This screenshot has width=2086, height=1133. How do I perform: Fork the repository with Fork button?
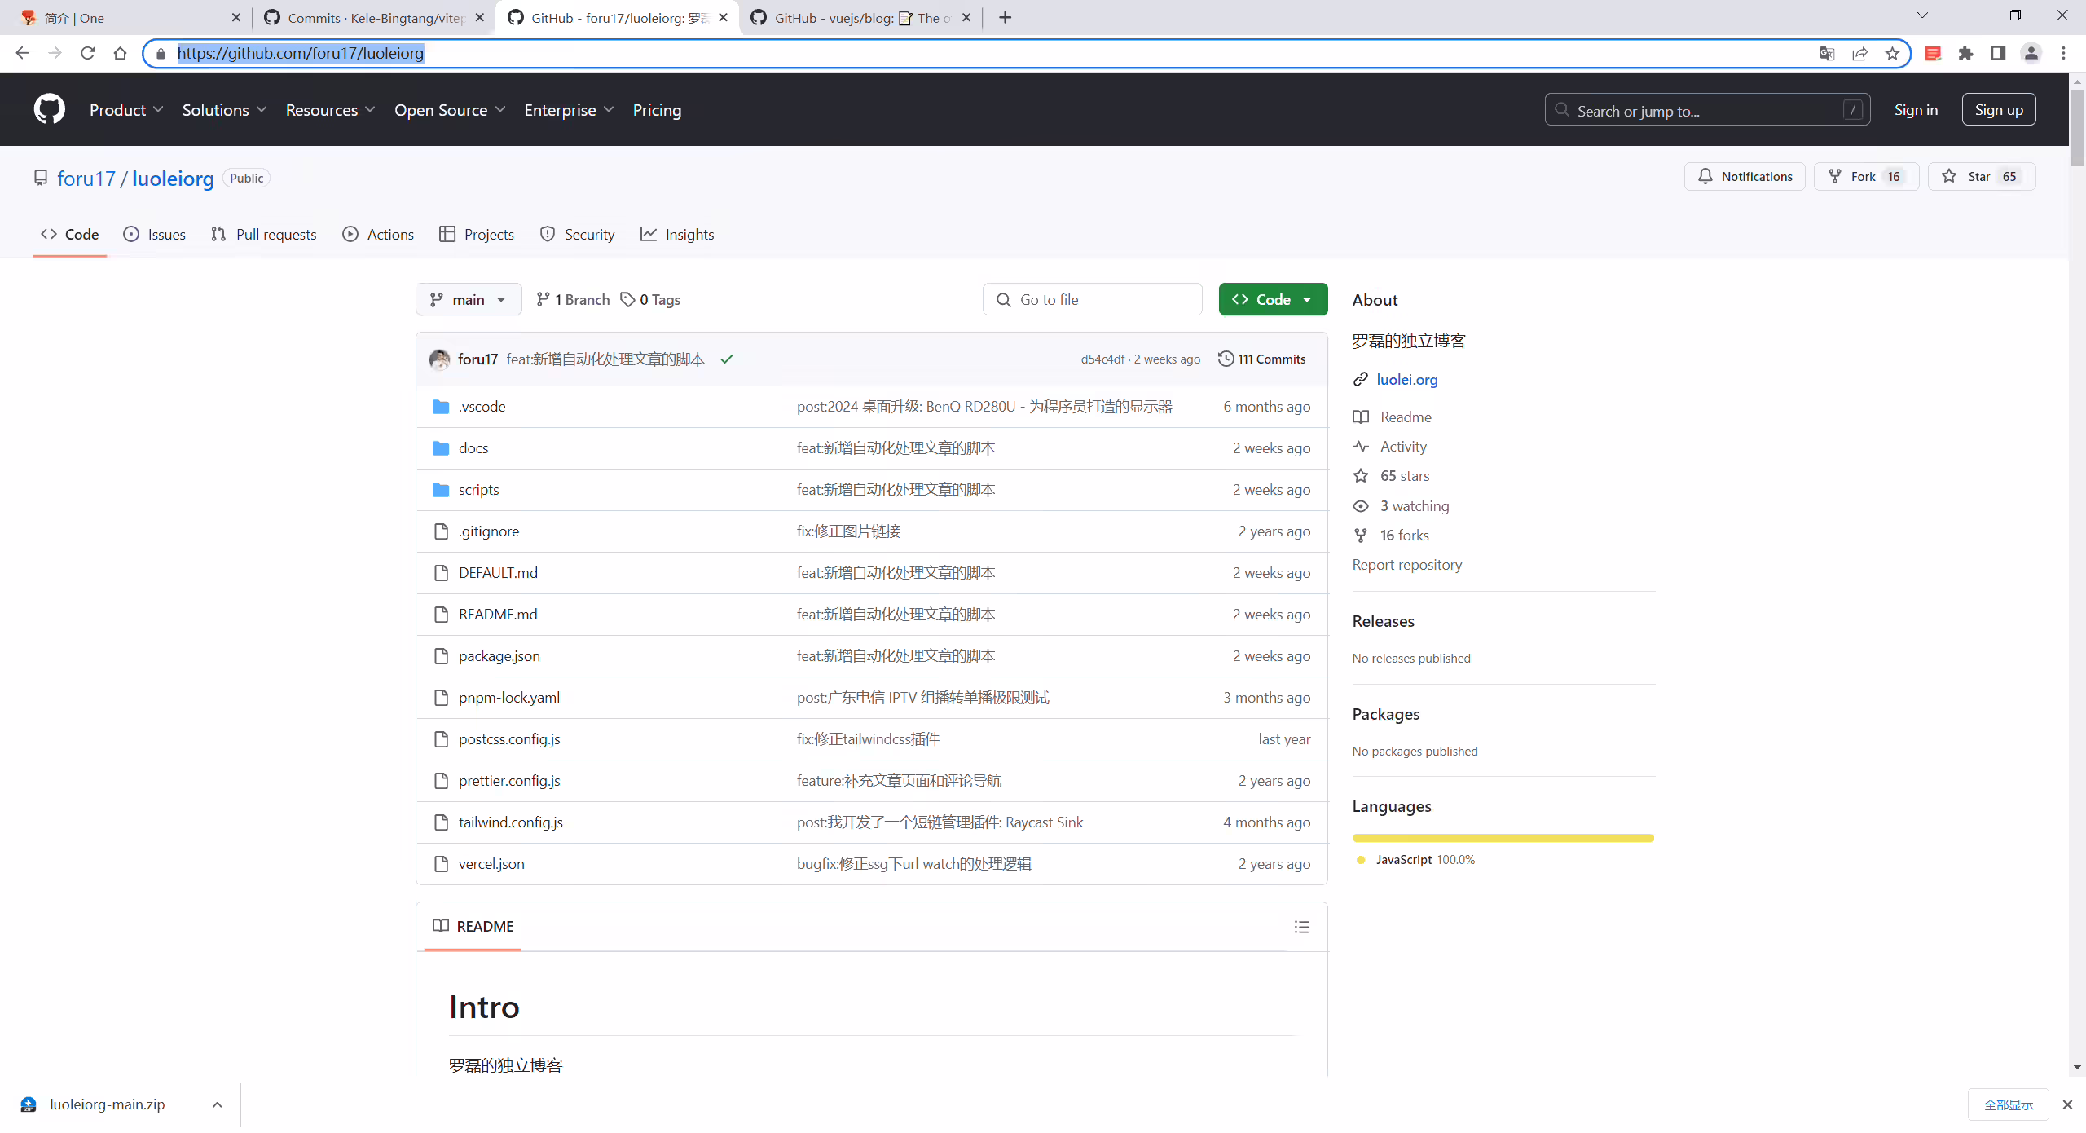[x=1866, y=176]
